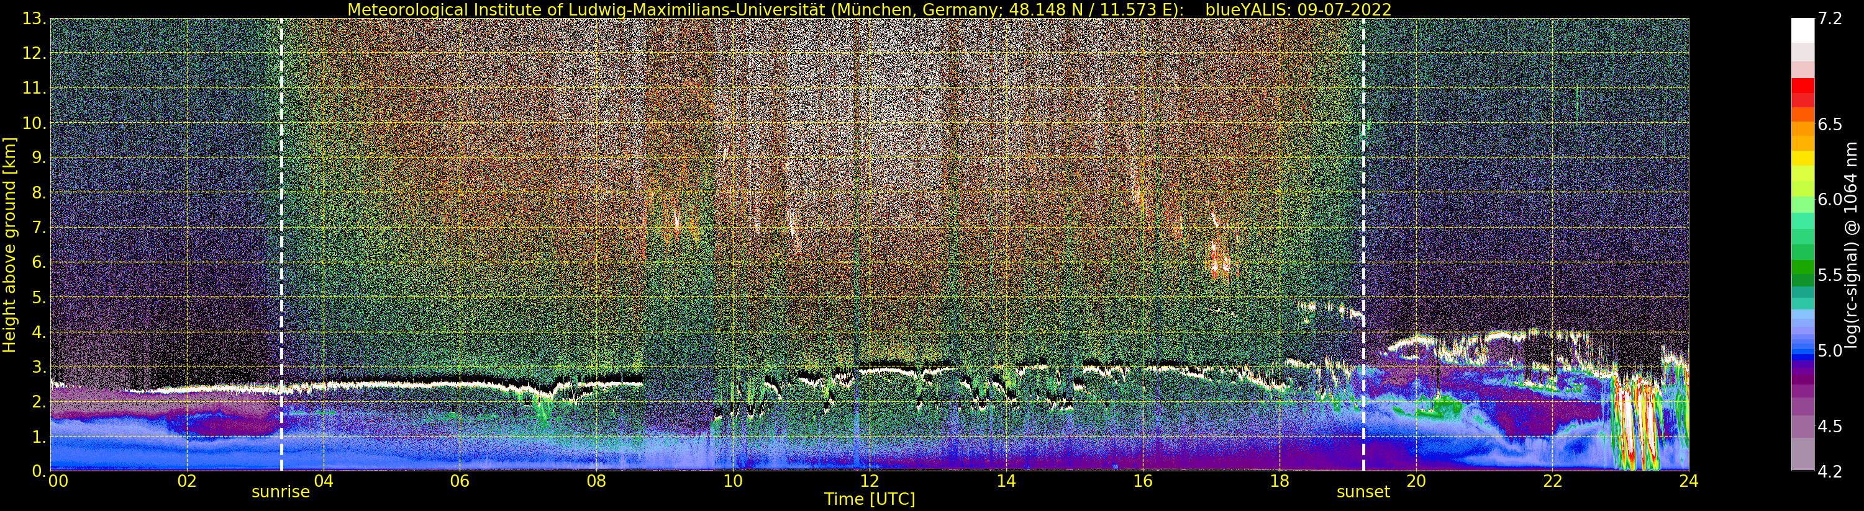Click the x-axis tick label '06'
1864x511 pixels.
tap(460, 481)
